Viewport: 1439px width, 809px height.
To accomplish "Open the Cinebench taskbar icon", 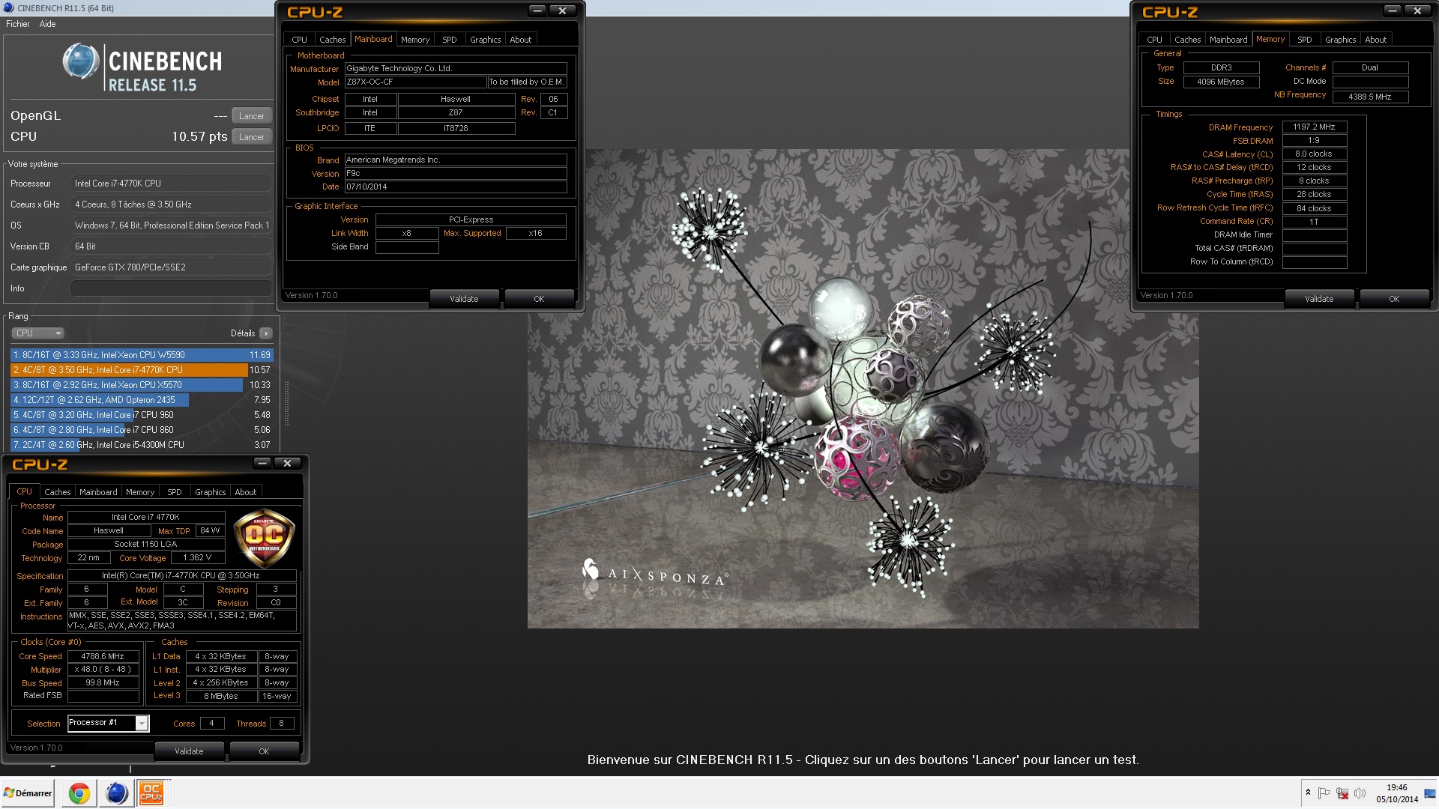I will pyautogui.click(x=116, y=793).
